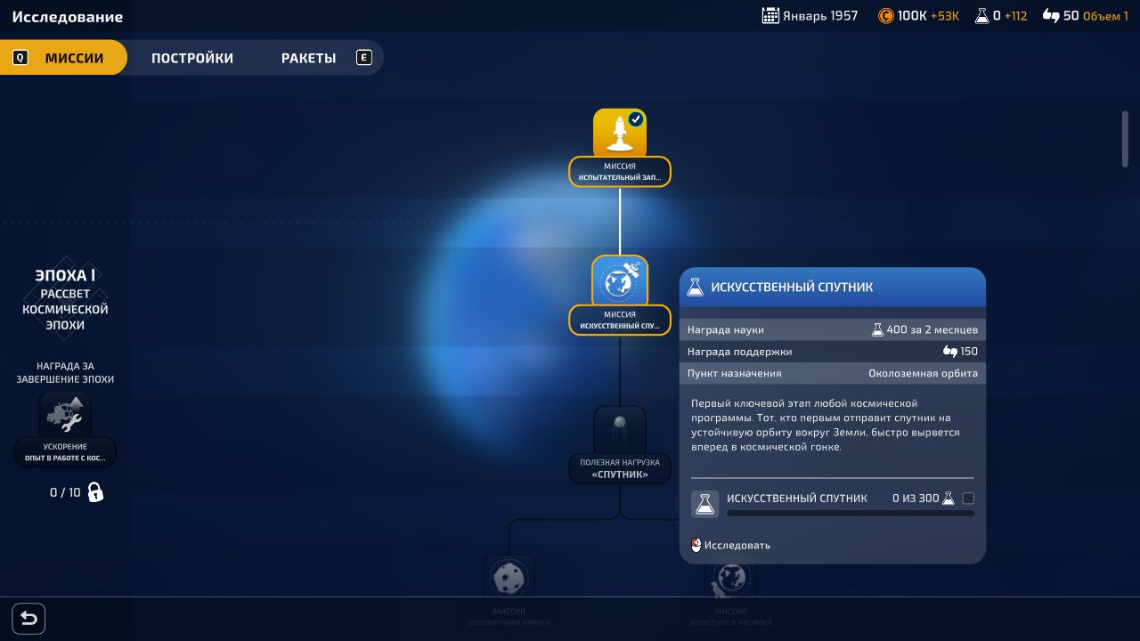Viewport: 1140px width, 641px height.
Task: Click the science flask icon in top bar
Action: pyautogui.click(x=982, y=15)
